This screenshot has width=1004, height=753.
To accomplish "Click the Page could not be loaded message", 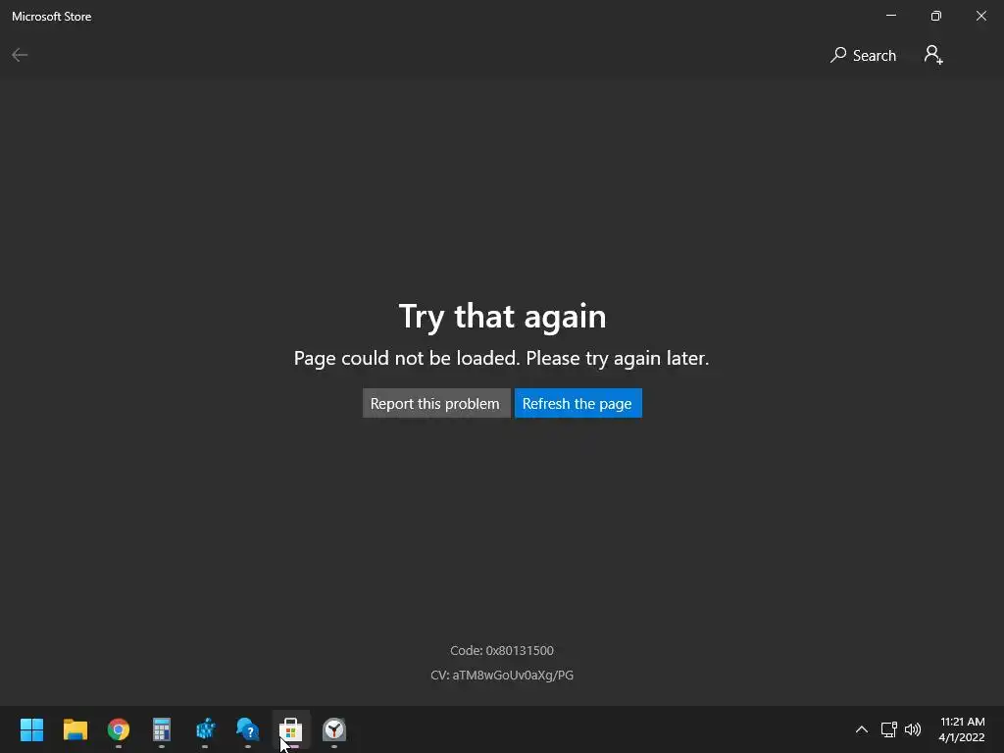I will [x=501, y=358].
